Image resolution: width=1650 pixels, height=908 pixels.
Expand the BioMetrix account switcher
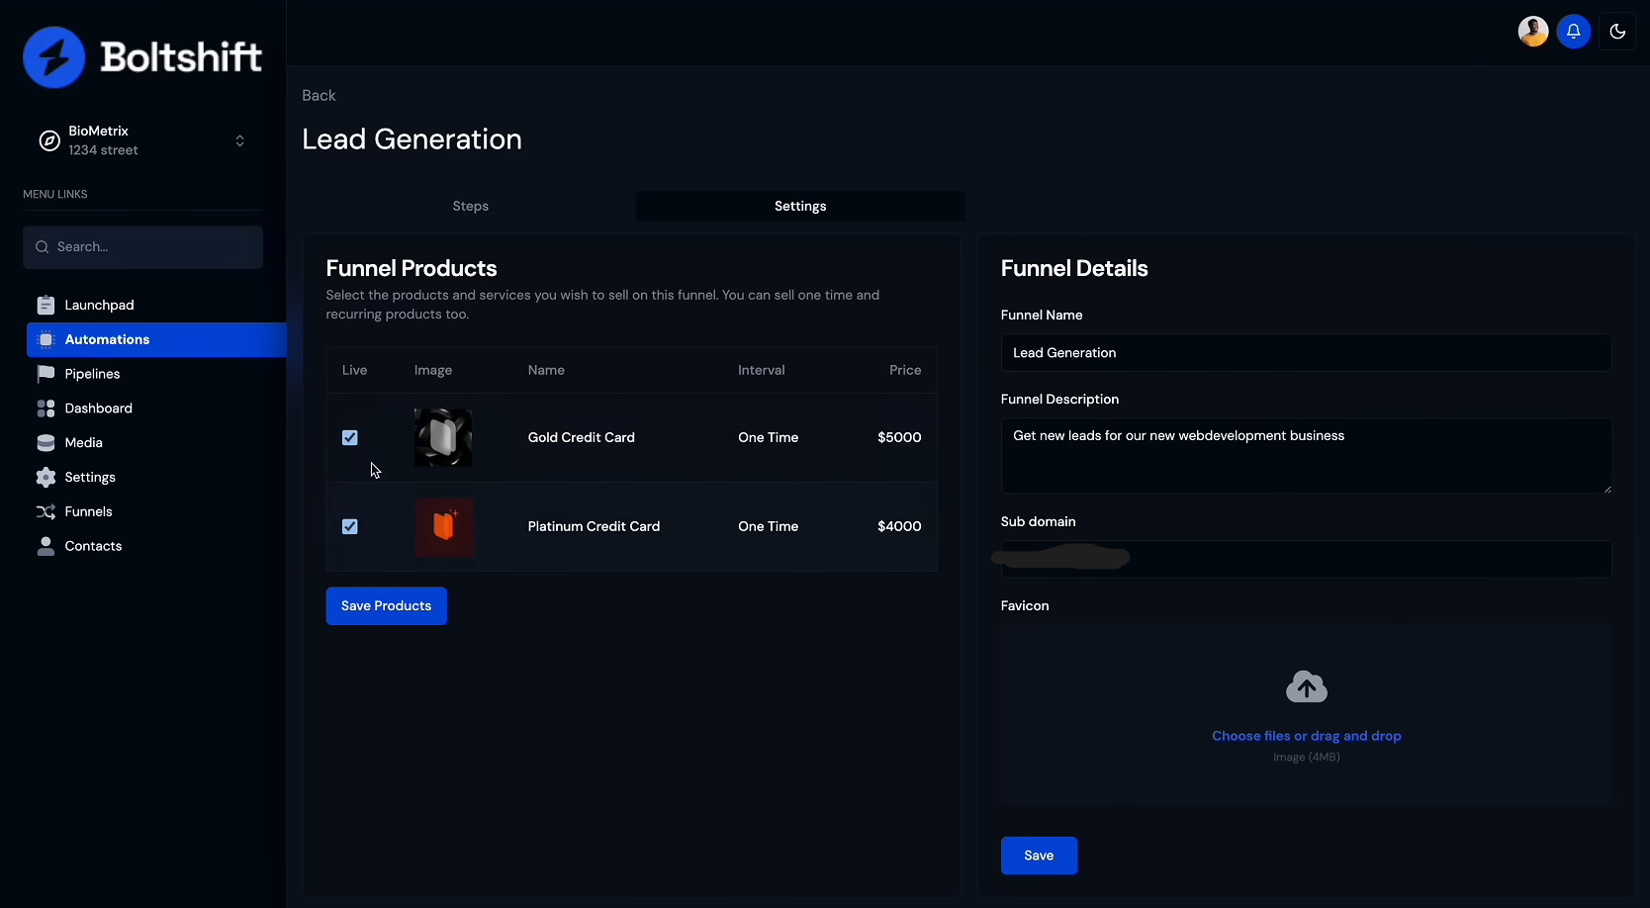(239, 140)
